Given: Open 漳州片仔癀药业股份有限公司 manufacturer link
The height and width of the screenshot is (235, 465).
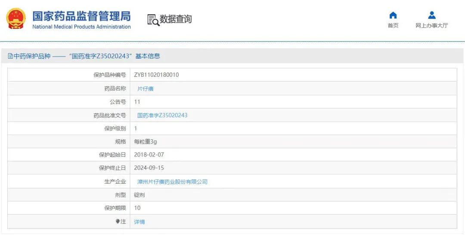Looking at the screenshot, I should (172, 182).
